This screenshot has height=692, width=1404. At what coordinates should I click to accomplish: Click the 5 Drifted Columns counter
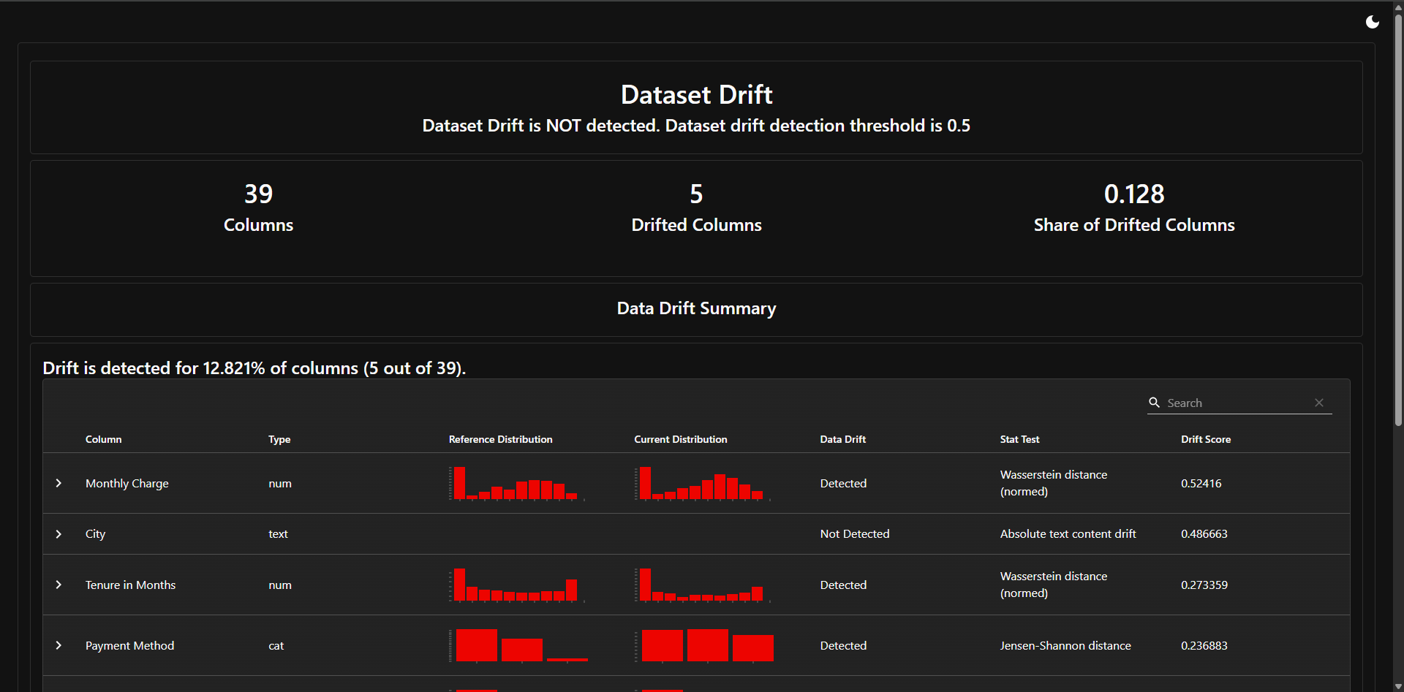696,208
